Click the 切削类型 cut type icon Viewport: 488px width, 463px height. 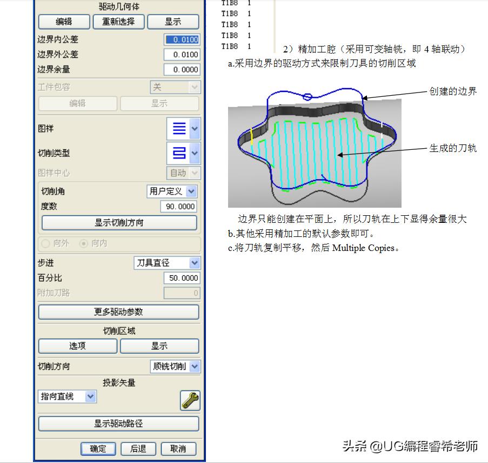180,153
